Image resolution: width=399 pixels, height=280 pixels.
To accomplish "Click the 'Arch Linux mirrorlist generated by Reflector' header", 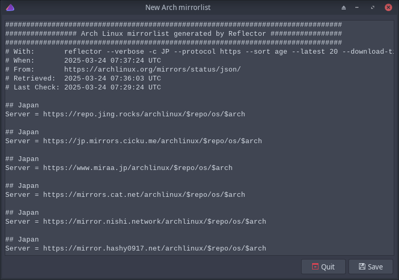I will (x=174, y=34).
